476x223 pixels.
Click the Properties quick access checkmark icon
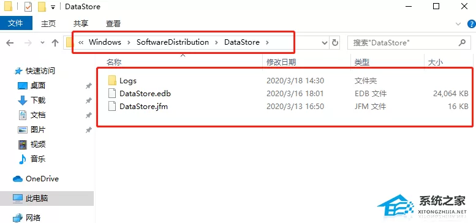(28, 6)
